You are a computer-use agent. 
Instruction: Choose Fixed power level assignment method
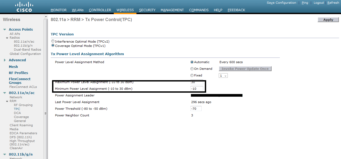point(192,75)
